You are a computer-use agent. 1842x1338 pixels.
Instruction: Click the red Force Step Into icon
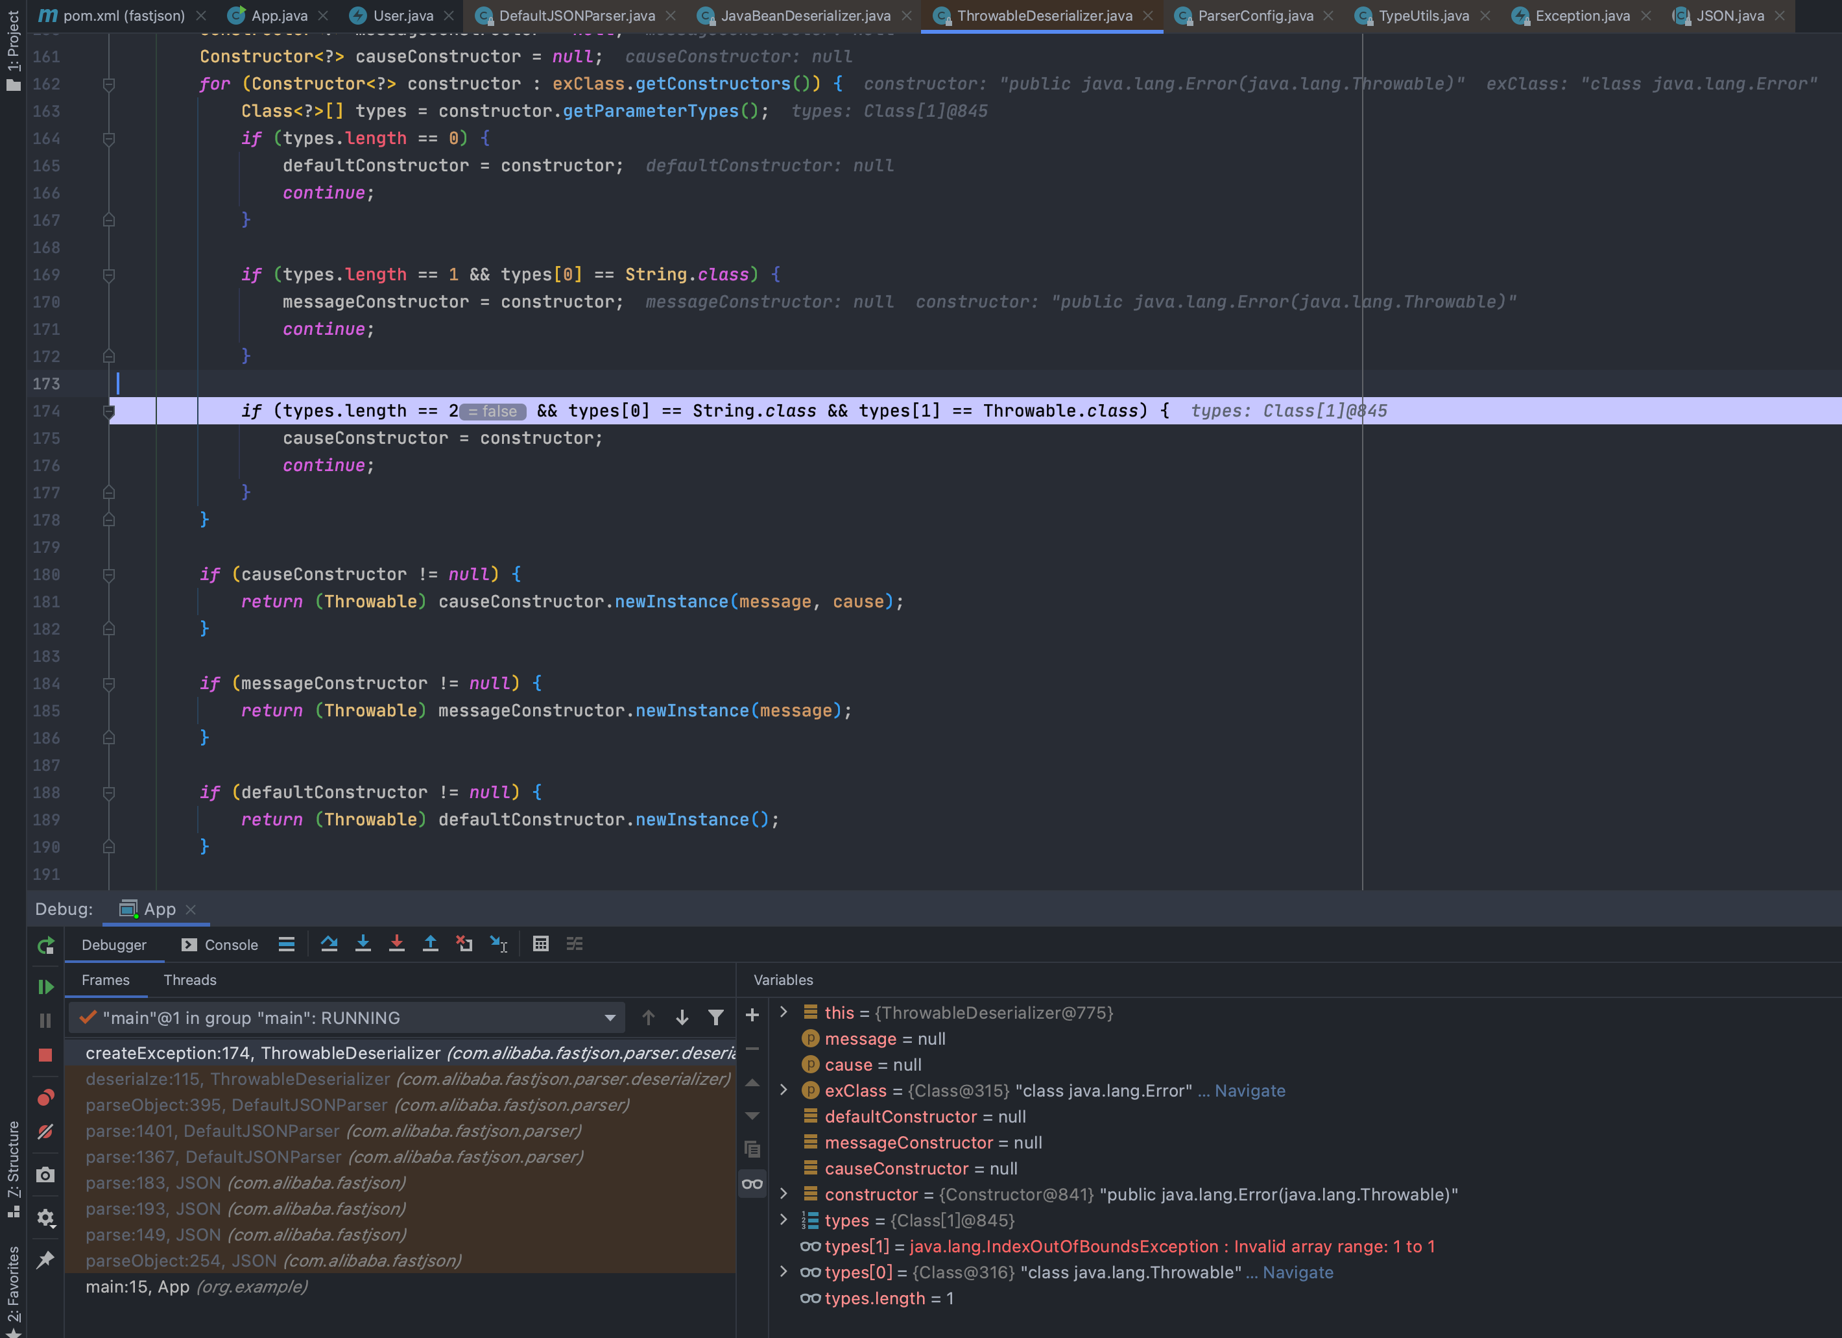coord(396,944)
